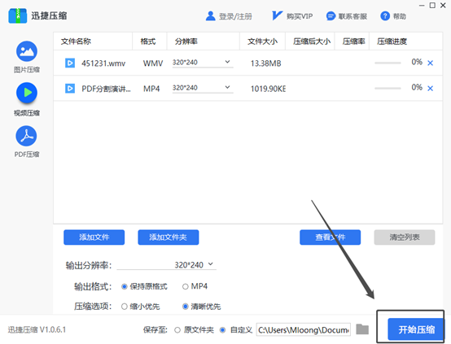Click the 迅捷压缩 V1.0.6.1 version text
The width and height of the screenshot is (451, 344).
tap(37, 329)
